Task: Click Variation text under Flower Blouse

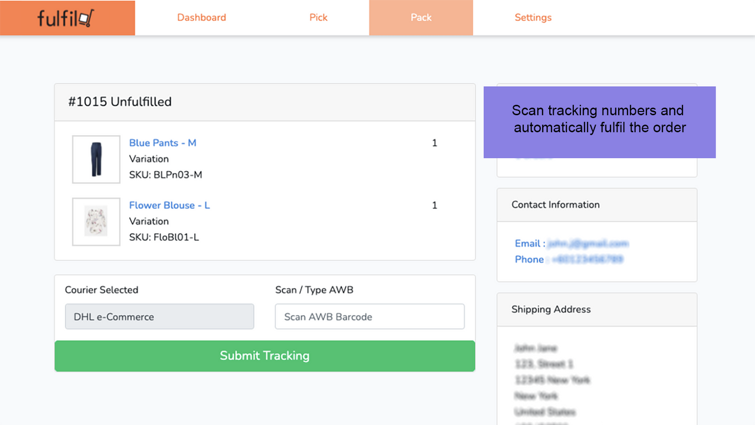Action: point(149,221)
